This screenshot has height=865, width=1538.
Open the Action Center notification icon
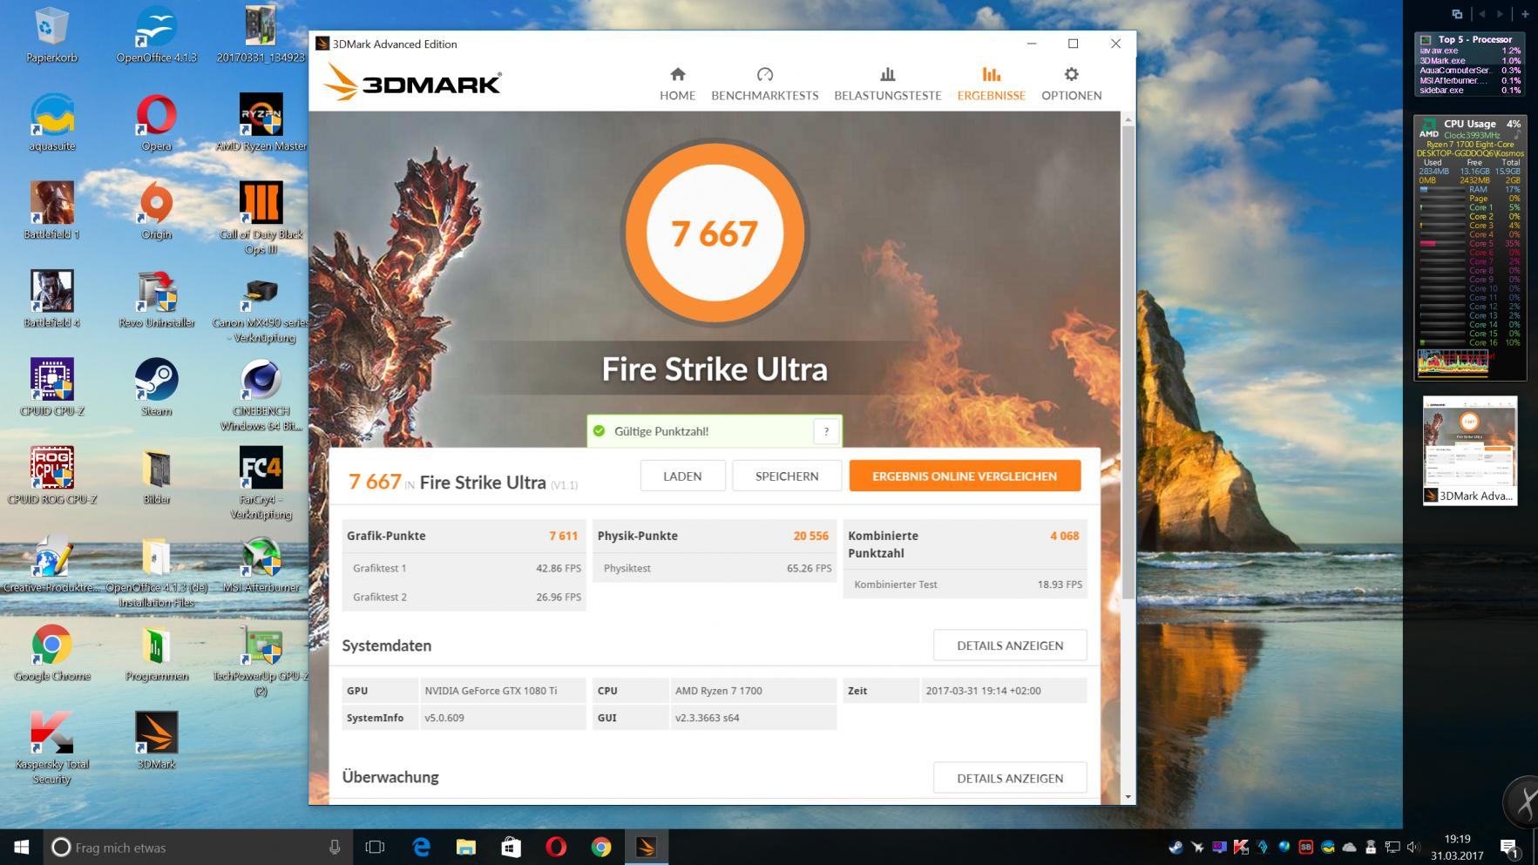pyautogui.click(x=1509, y=847)
